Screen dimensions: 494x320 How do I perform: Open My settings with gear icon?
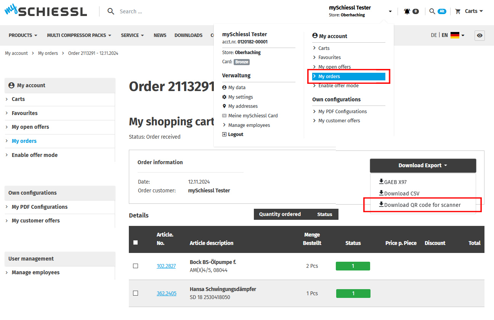click(240, 97)
